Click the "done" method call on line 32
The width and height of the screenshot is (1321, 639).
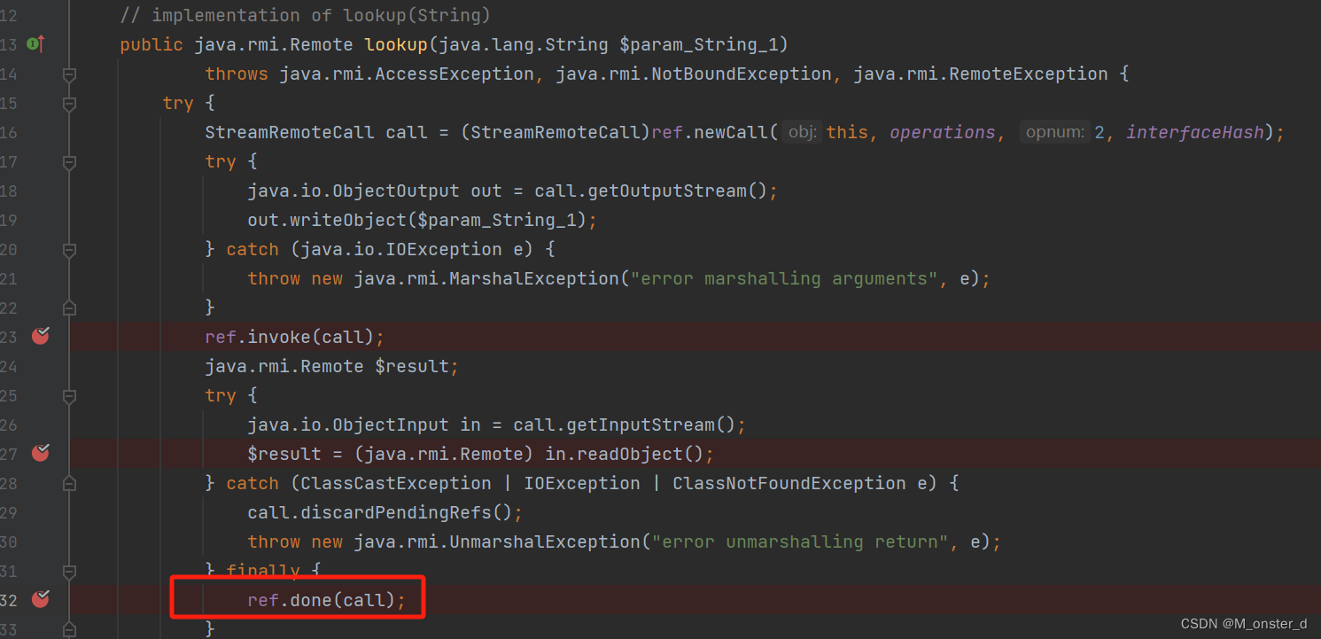click(x=311, y=600)
